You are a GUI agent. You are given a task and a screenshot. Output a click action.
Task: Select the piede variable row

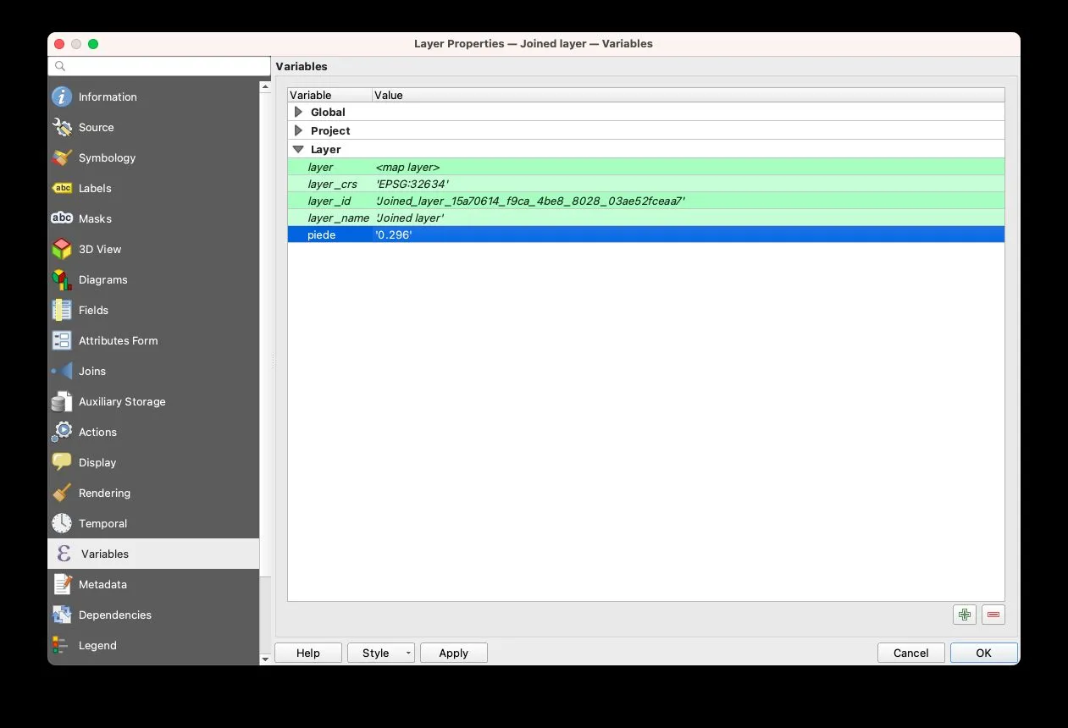(x=645, y=234)
